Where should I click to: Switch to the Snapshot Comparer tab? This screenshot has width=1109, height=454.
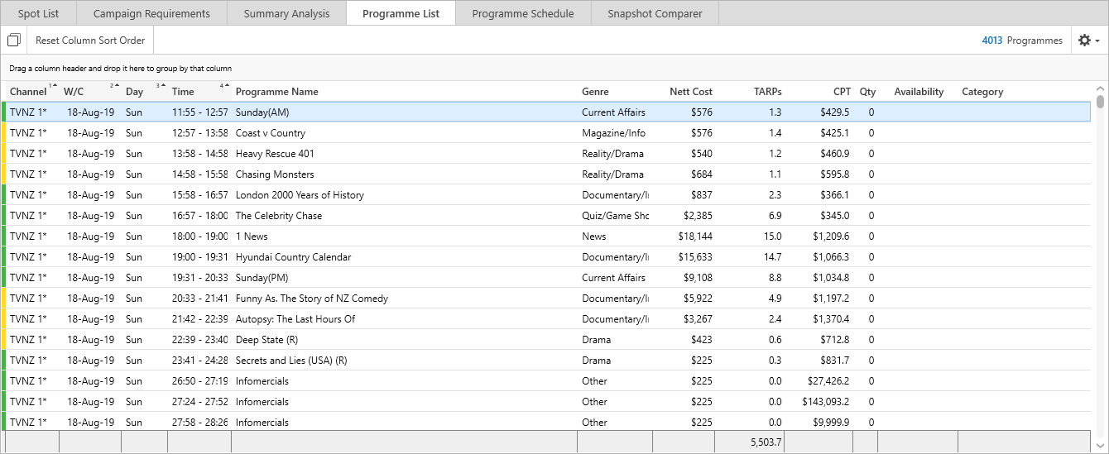pyautogui.click(x=655, y=13)
